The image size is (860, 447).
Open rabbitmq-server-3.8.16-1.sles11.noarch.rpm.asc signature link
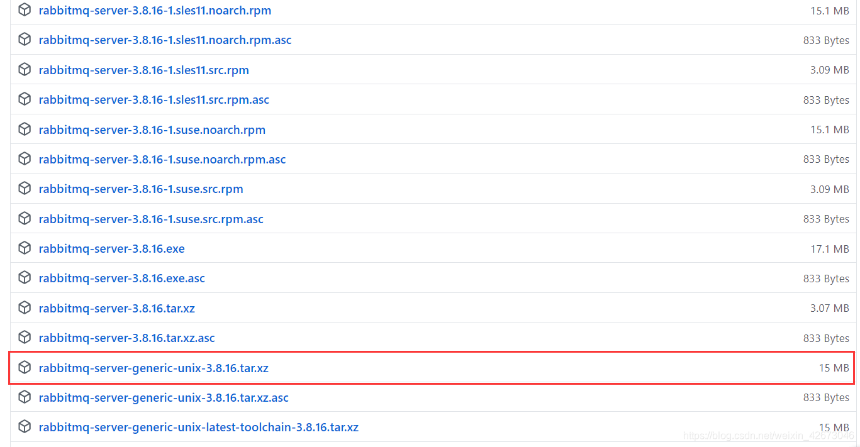coord(165,40)
